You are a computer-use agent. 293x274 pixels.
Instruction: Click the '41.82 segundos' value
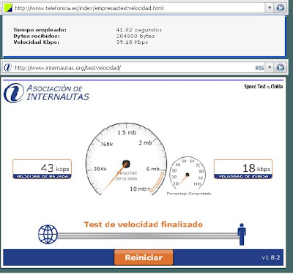139,30
